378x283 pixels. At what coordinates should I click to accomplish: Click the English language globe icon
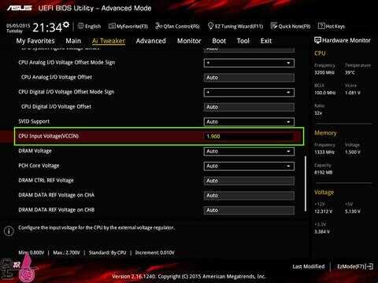coord(80,26)
